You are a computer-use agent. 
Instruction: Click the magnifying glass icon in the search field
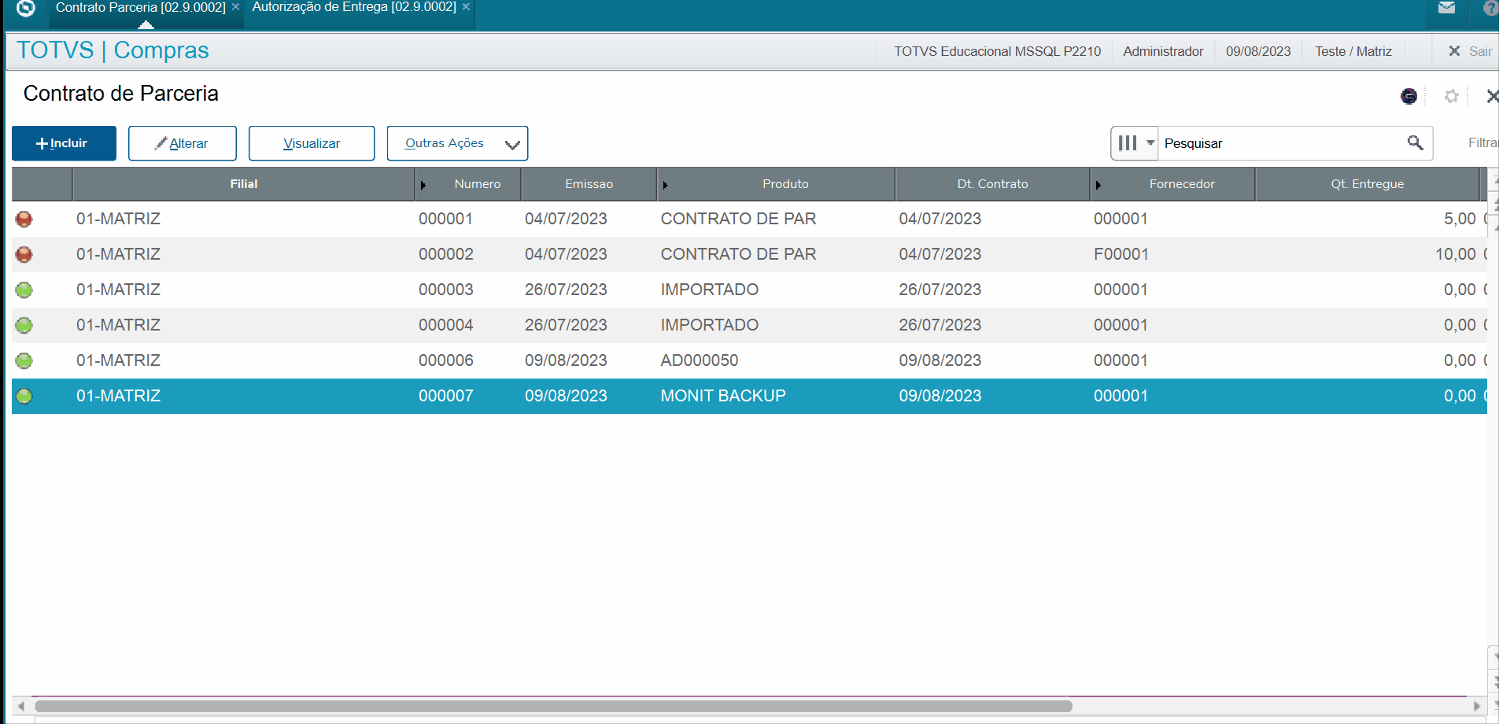point(1416,143)
